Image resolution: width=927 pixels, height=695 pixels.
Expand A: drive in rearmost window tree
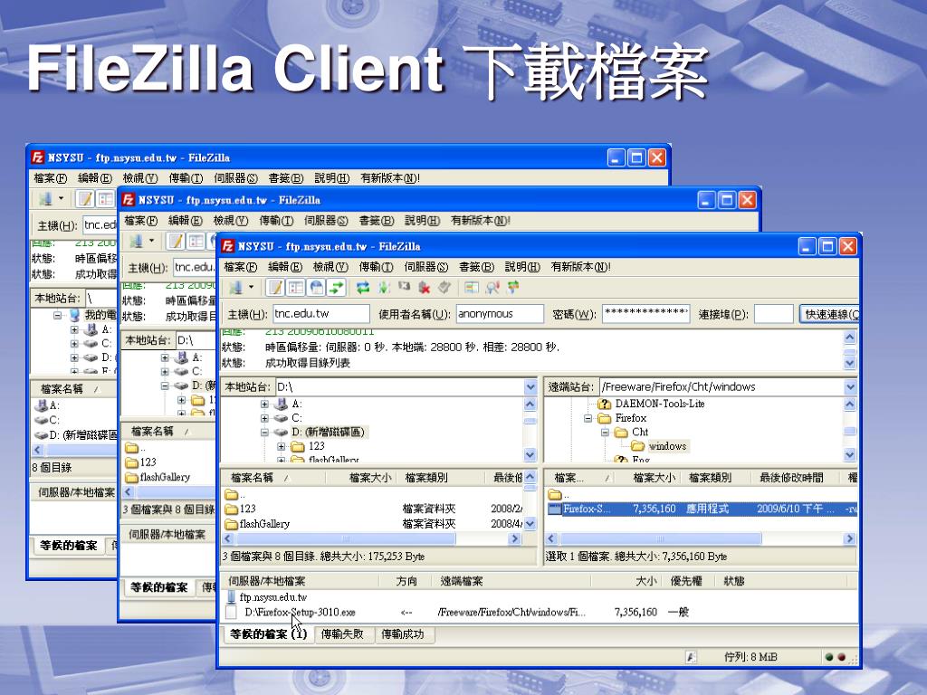[74, 329]
